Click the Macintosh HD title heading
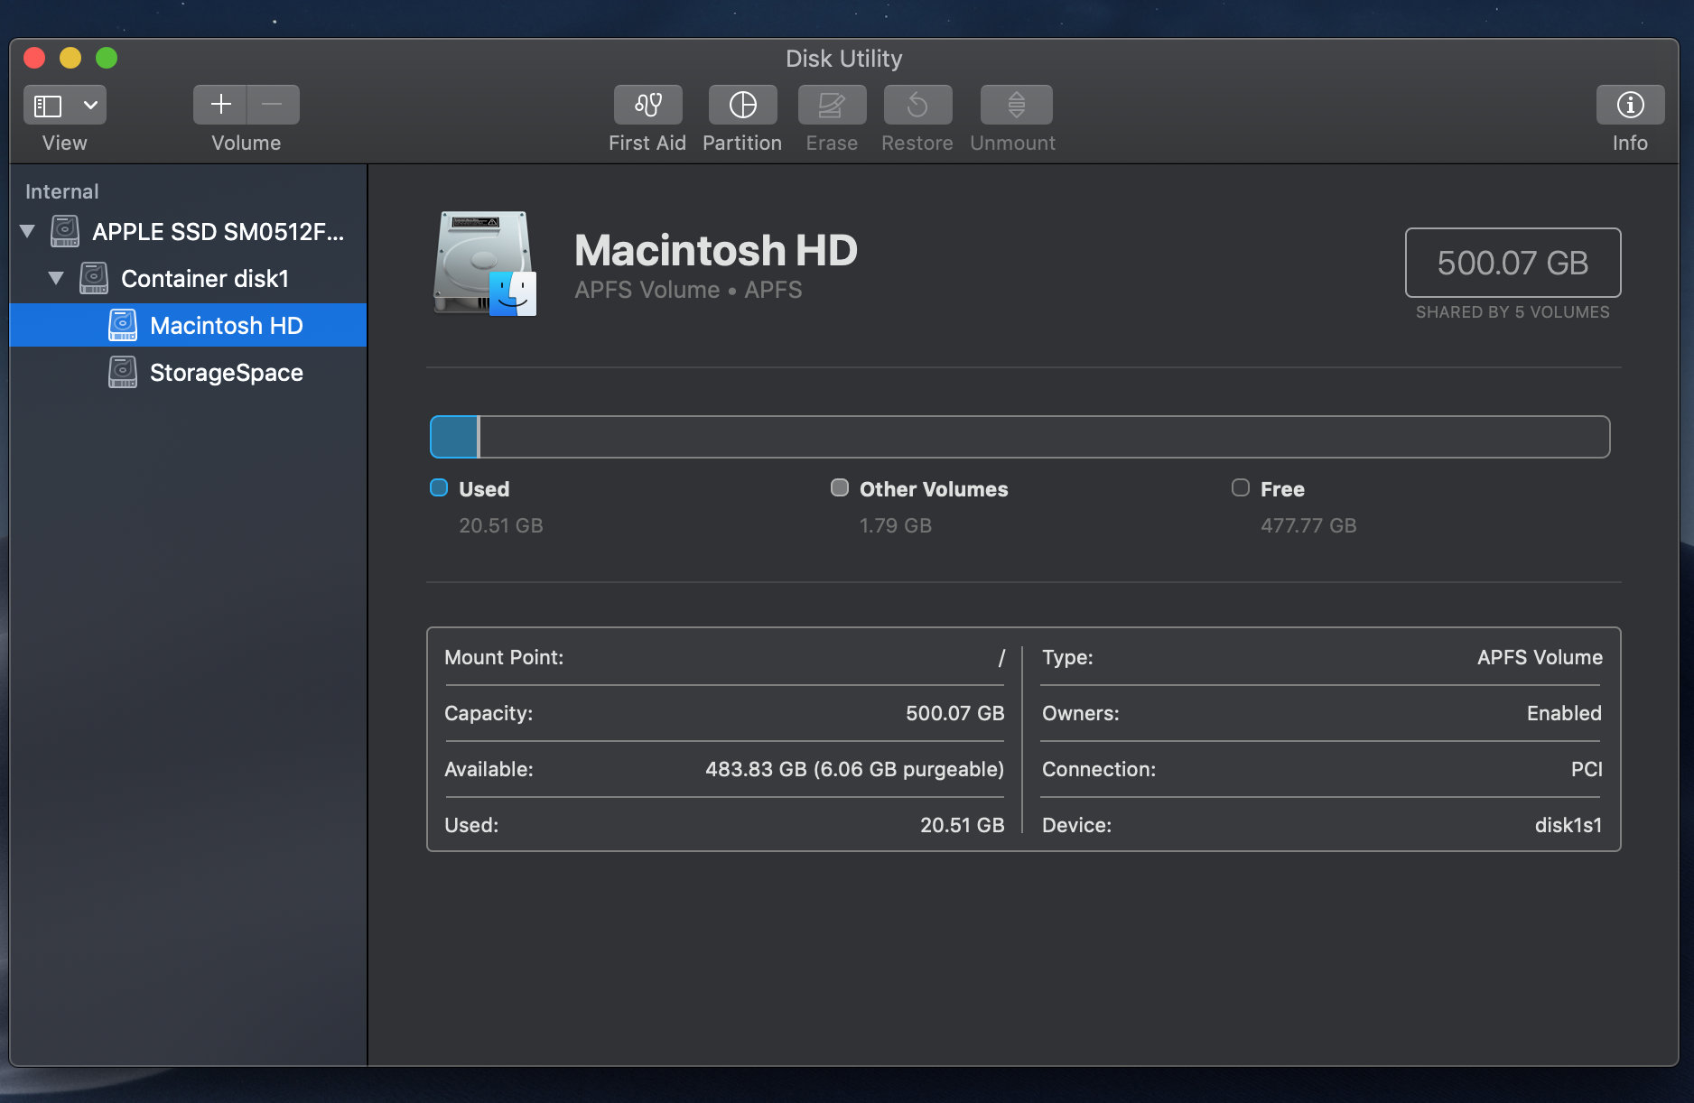Image resolution: width=1694 pixels, height=1103 pixels. 716,250
